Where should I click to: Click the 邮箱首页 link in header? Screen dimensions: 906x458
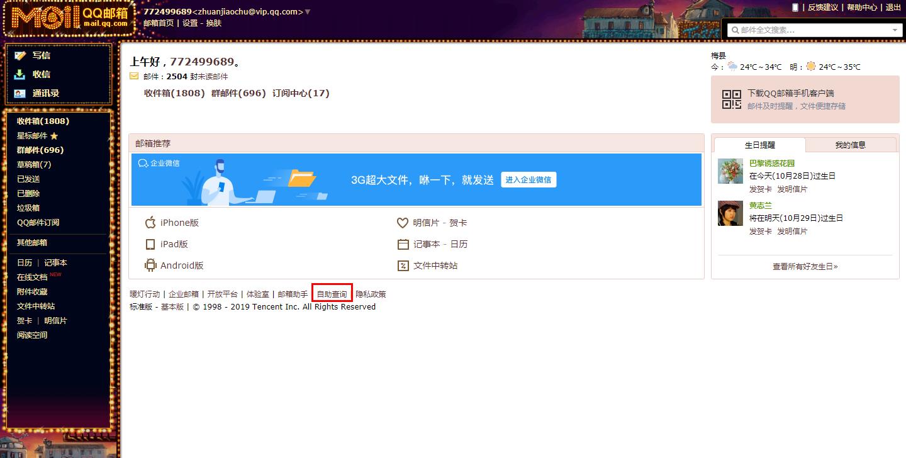(x=159, y=23)
